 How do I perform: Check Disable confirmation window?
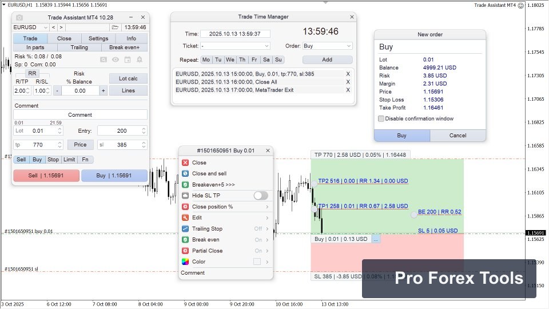point(381,119)
